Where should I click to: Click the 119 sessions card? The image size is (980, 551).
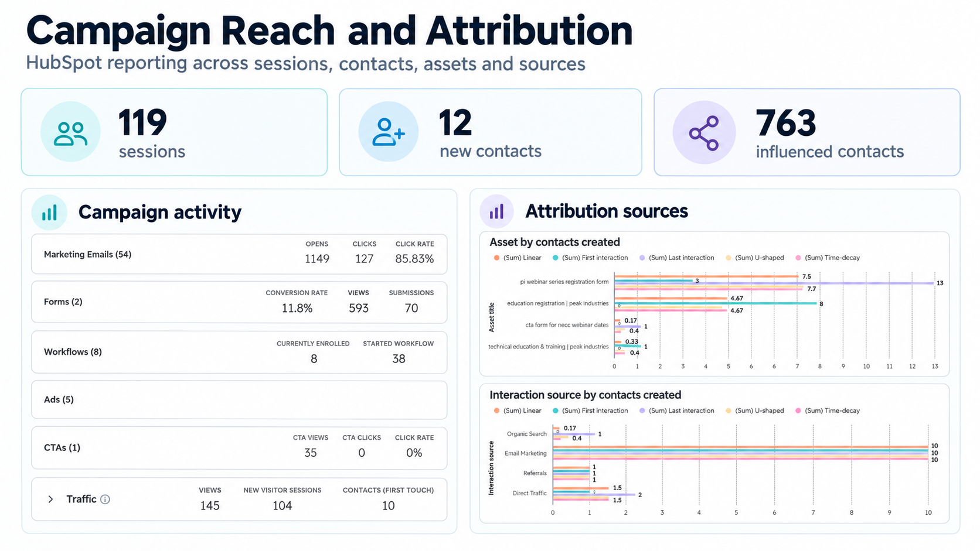coord(174,132)
